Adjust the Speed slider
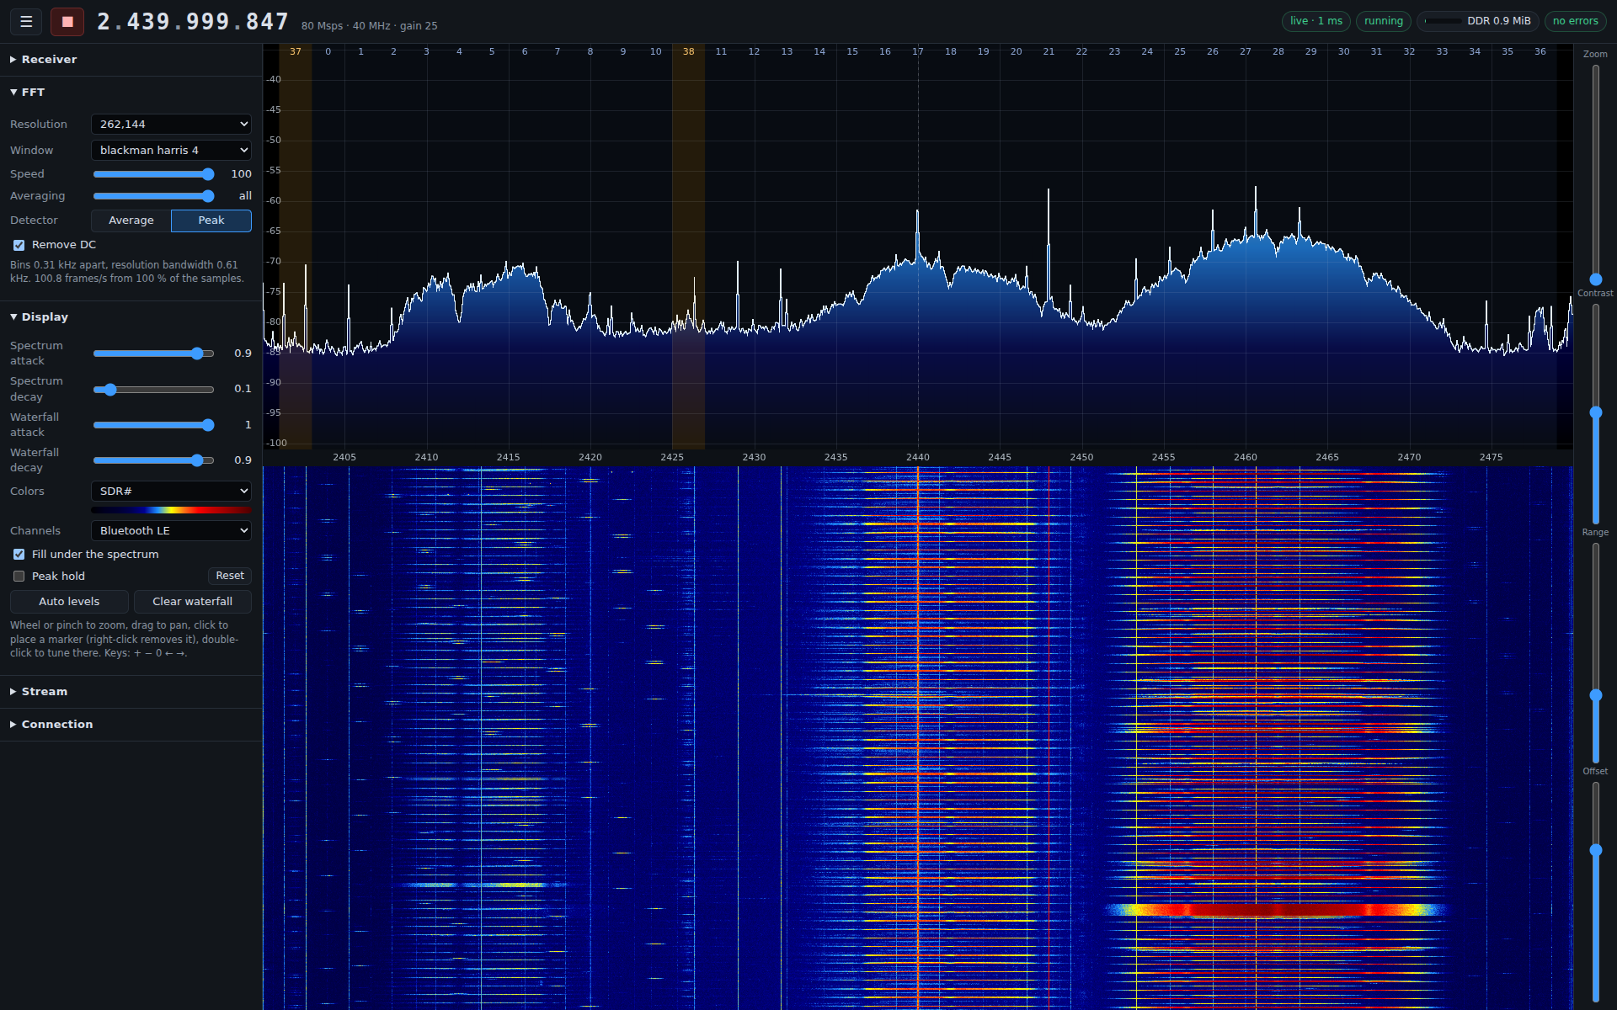Image resolution: width=1617 pixels, height=1010 pixels. point(154,174)
